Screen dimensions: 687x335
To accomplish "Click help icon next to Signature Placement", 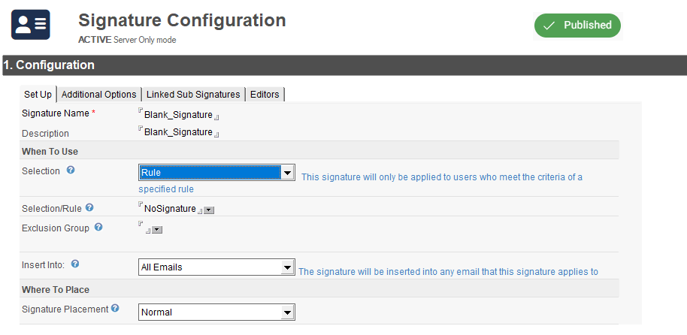I will (115, 308).
